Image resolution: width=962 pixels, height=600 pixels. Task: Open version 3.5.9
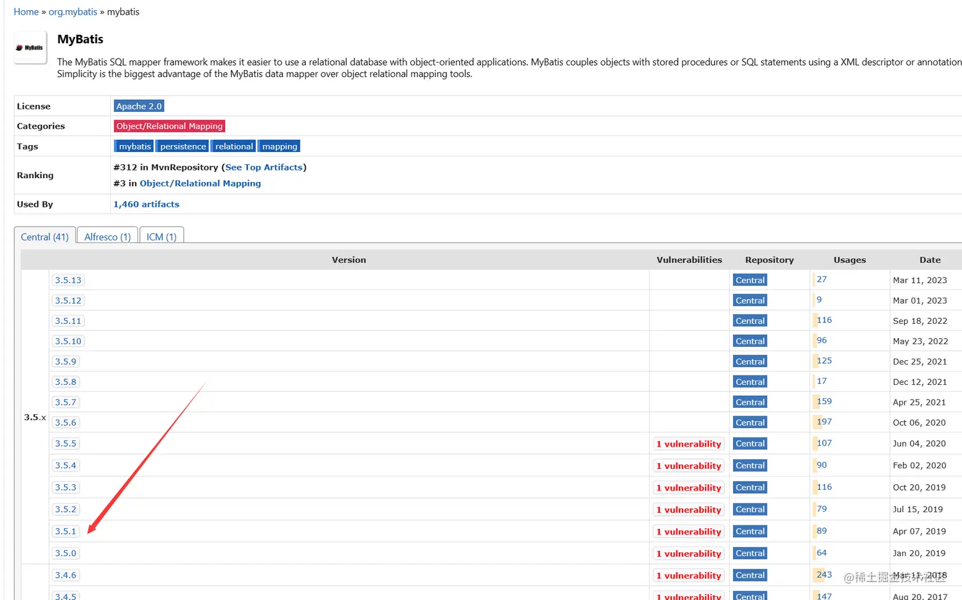pyautogui.click(x=66, y=361)
